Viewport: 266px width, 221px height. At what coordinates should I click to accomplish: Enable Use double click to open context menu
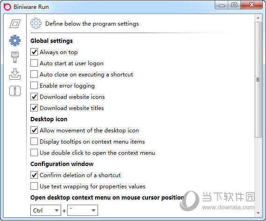pyautogui.click(x=34, y=153)
